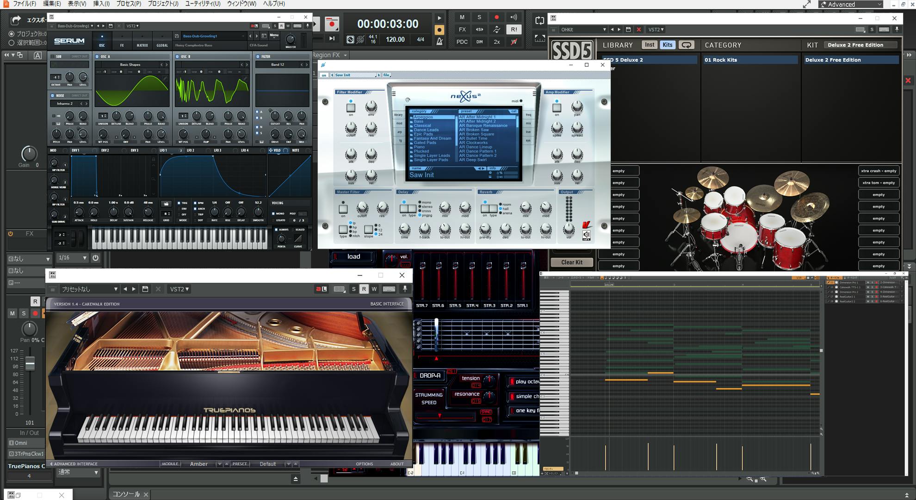The height and width of the screenshot is (500, 916).
Task: Click the SSD5 Kits button
Action: pyautogui.click(x=667, y=45)
